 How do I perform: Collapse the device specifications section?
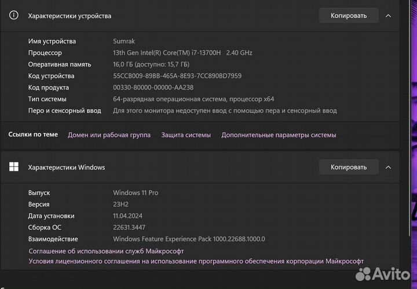point(388,16)
